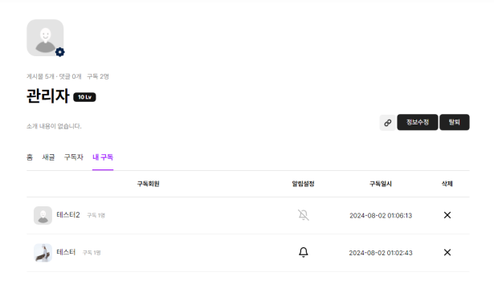Click the 테스터 member name
This screenshot has height=297, width=494.
(x=66, y=252)
